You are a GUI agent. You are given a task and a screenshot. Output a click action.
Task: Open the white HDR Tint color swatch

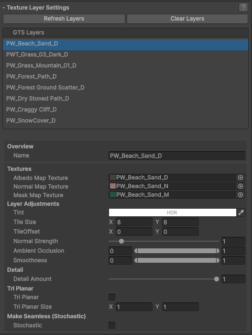pos(173,212)
